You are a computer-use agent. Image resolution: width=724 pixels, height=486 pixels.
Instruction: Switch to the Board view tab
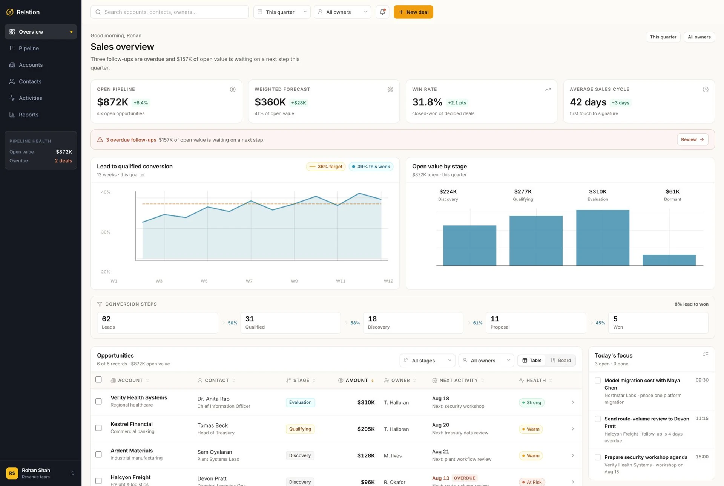point(561,361)
